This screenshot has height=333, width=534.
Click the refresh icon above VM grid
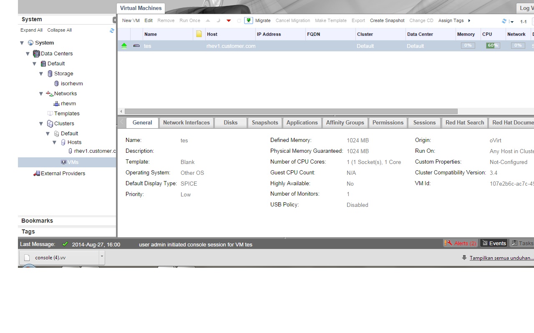point(504,21)
